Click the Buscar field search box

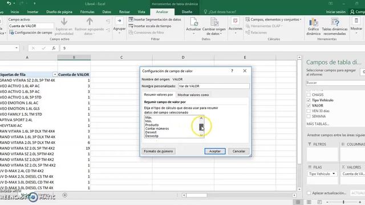click(335, 83)
